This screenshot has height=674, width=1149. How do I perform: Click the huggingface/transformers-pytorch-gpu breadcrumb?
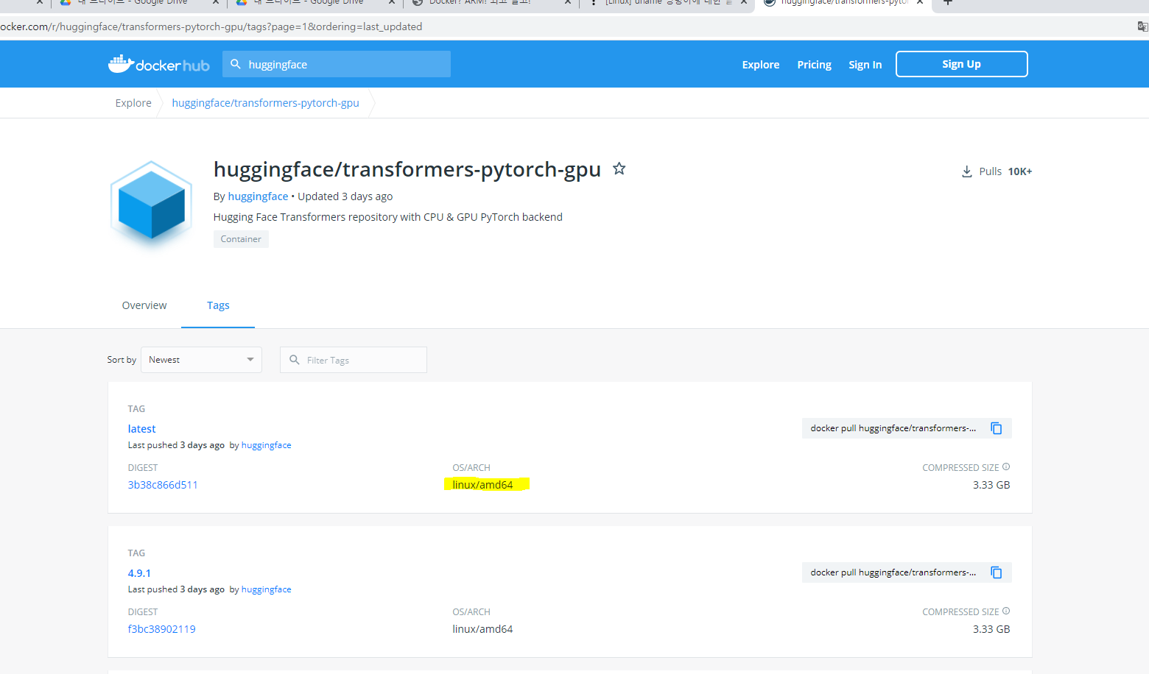click(265, 103)
